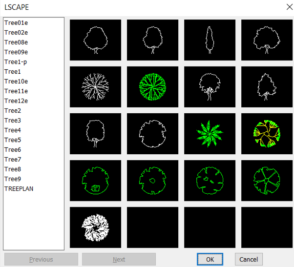Select the Tree01e elevation thumbnail
The height and width of the screenshot is (267, 294).
click(95, 40)
